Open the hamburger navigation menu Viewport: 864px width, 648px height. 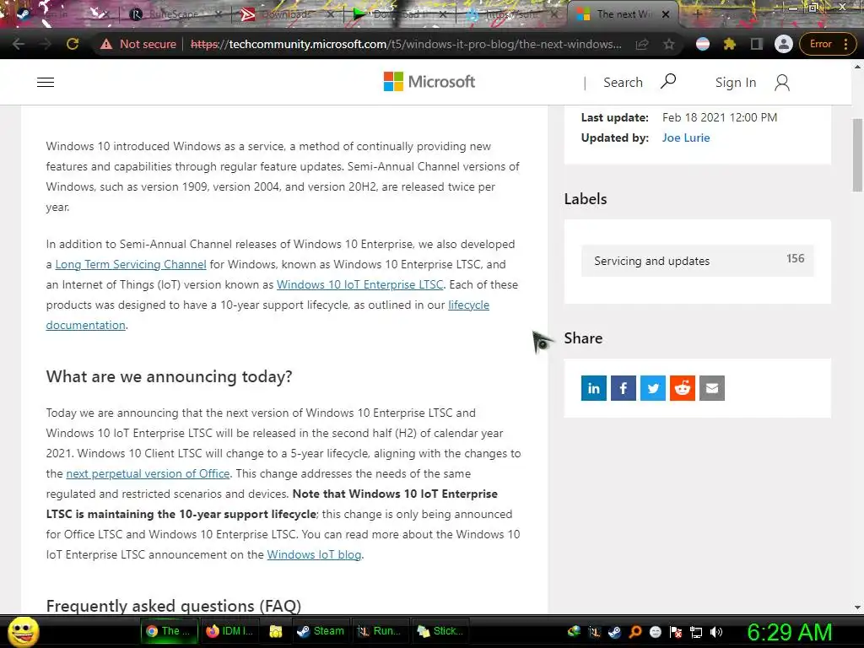tap(46, 82)
